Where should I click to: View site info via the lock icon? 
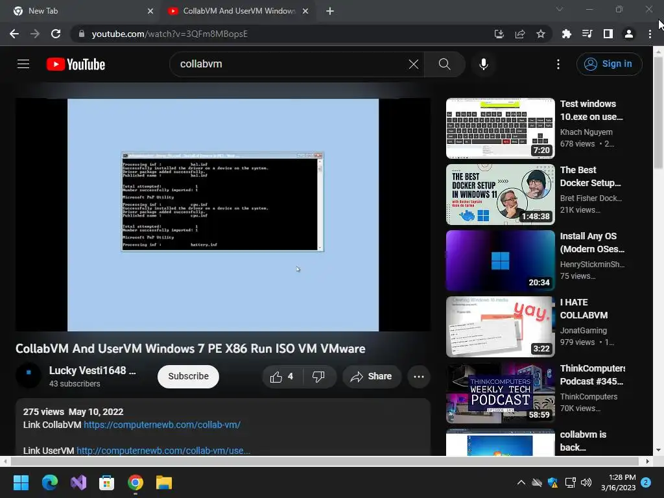pyautogui.click(x=82, y=34)
